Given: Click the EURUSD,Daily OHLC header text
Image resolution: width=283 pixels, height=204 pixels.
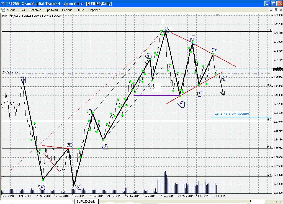Looking at the screenshot, I should [x=31, y=16].
